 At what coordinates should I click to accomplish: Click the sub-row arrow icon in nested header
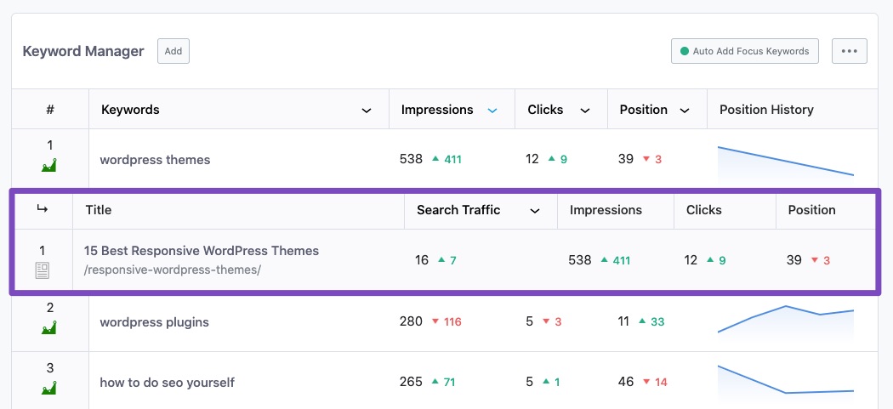click(42, 210)
